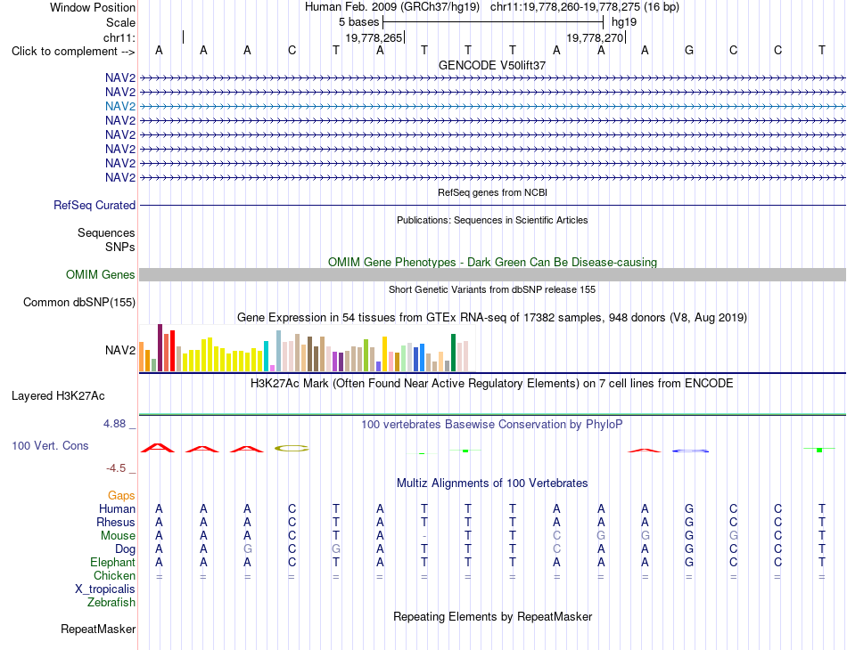Click the GTEx Gene Expression track title
The width and height of the screenshot is (847, 650).
[492, 317]
